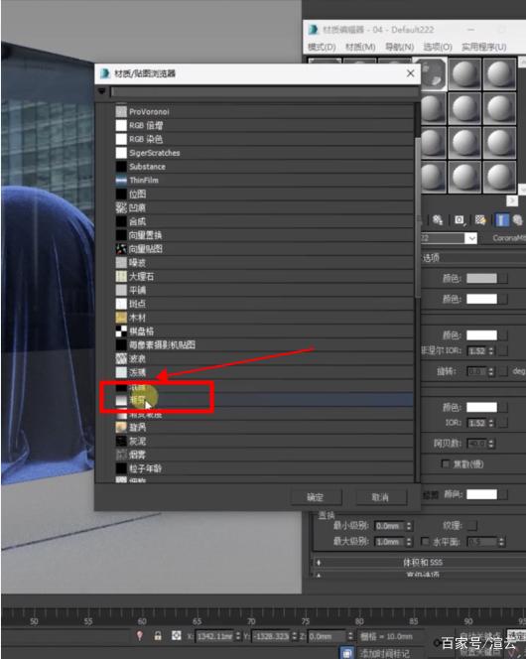This screenshot has height=659, width=526.
Task: Adjust the 最大级别 spinner arrows
Action: click(409, 542)
